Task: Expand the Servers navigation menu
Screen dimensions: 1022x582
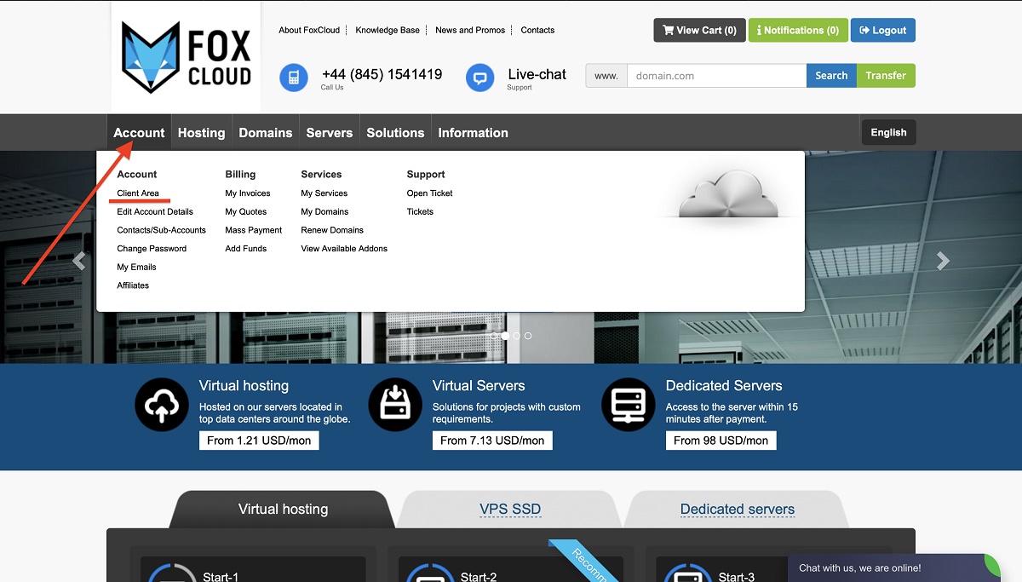Action: [329, 133]
